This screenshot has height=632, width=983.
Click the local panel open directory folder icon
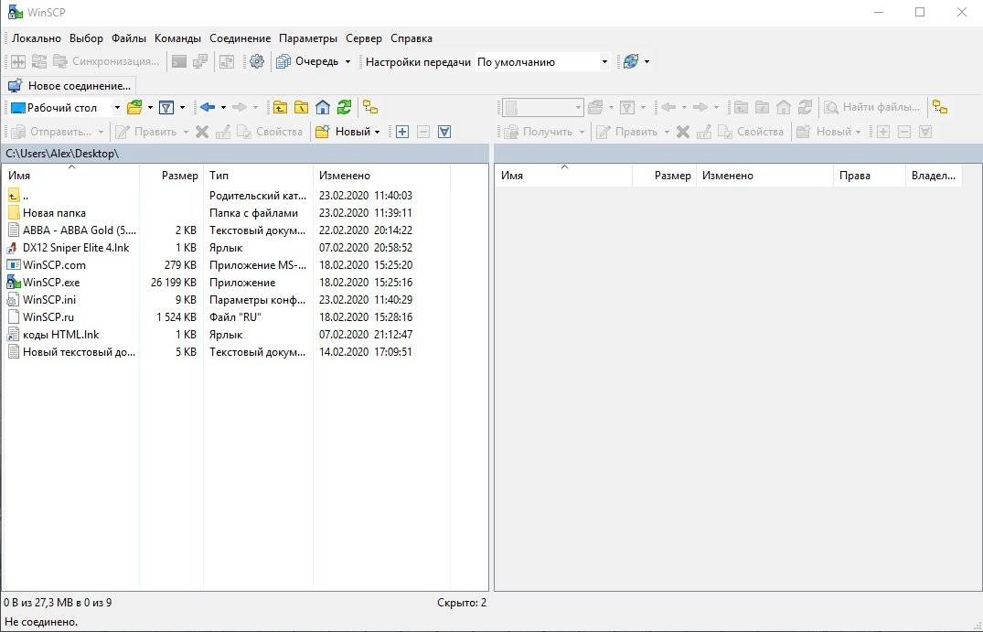pyautogui.click(x=134, y=107)
